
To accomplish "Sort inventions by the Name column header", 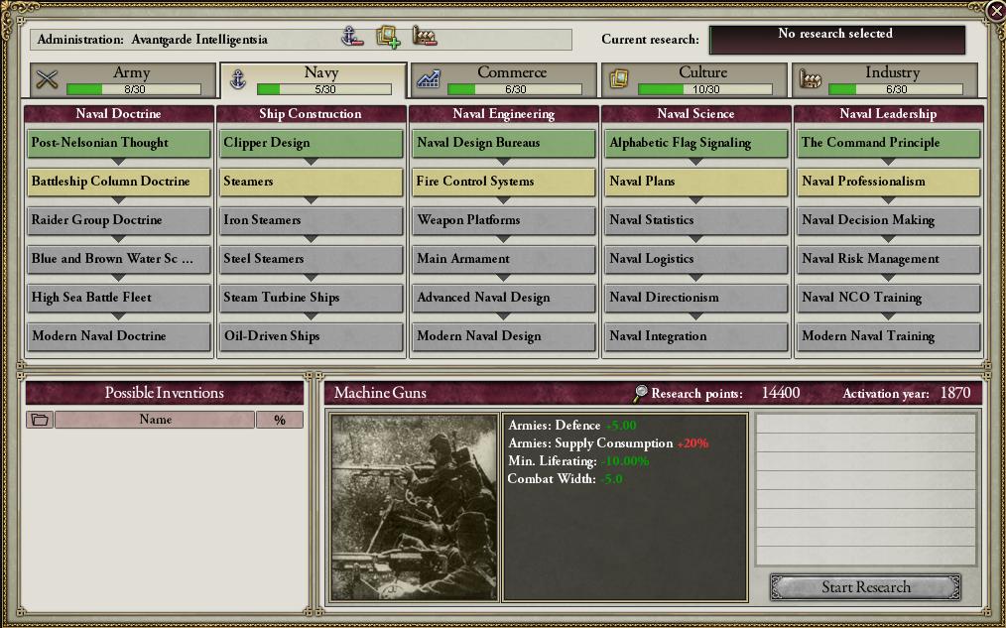I will pyautogui.click(x=155, y=420).
